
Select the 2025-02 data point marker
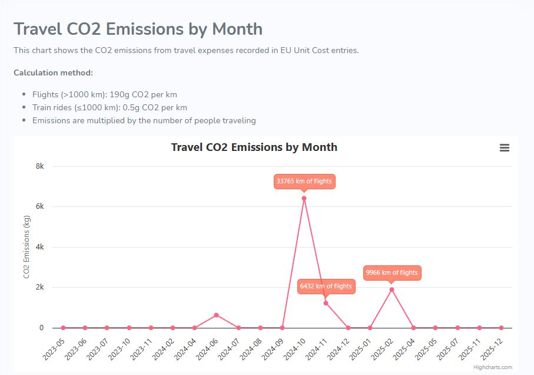pos(392,290)
